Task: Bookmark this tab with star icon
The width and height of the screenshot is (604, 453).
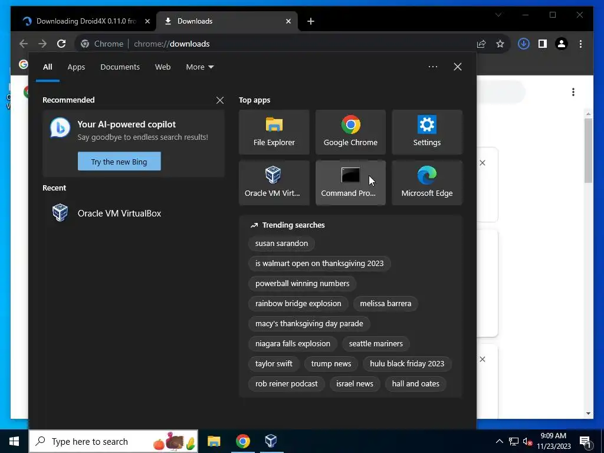Action: point(500,44)
